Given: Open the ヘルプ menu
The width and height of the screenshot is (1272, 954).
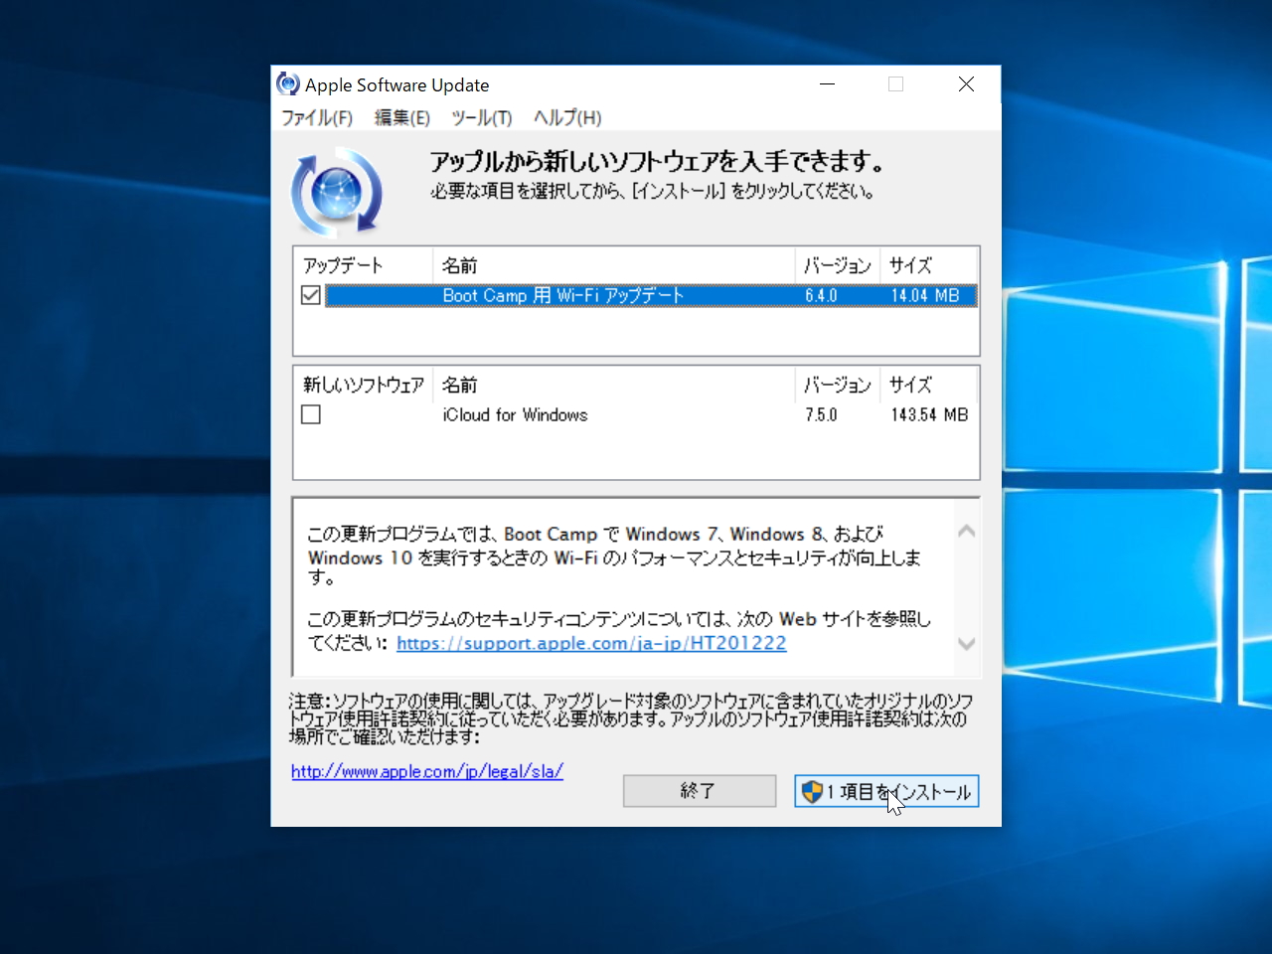Looking at the screenshot, I should tap(565, 117).
